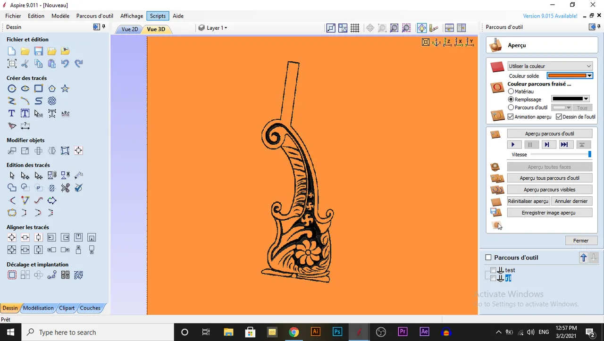The image size is (604, 341).
Task: Open the Scripts menu
Action: point(158,16)
